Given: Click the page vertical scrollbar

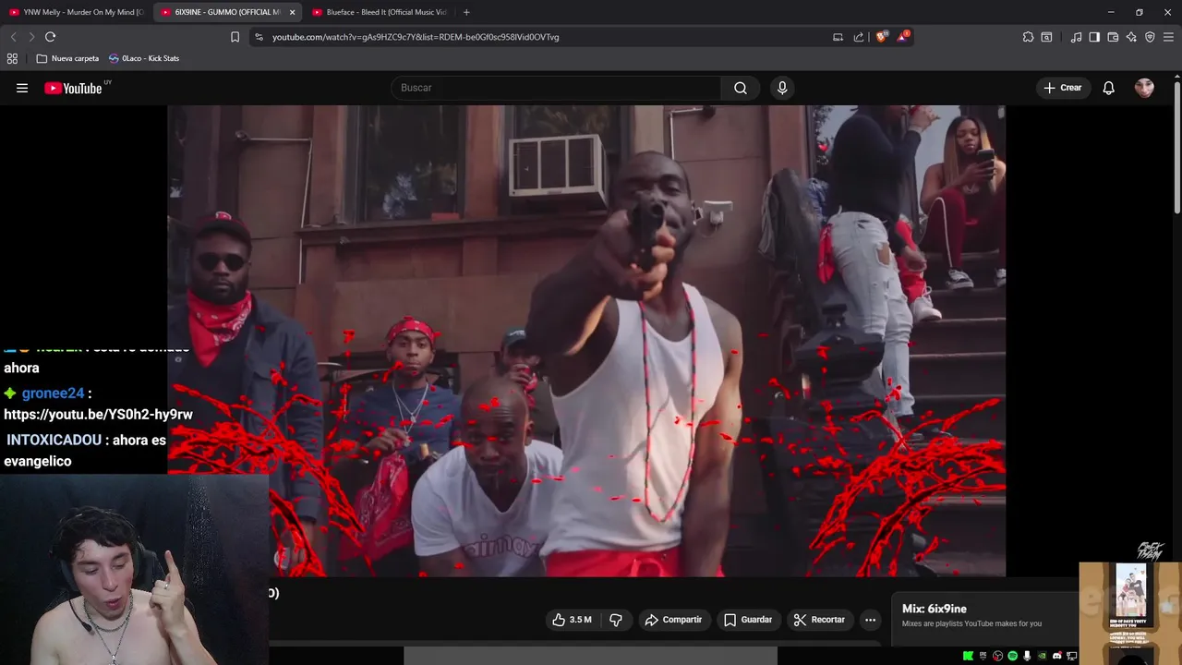Looking at the screenshot, I should coord(1177,148).
